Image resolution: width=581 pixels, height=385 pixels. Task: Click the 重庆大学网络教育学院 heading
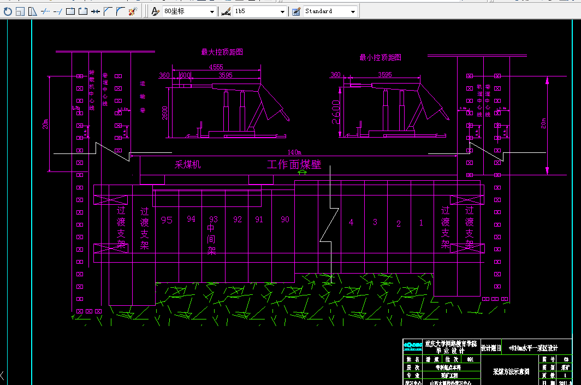coord(450,343)
